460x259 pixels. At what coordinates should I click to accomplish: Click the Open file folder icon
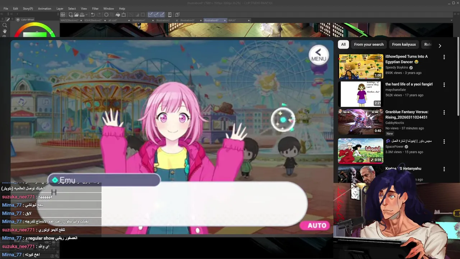(x=76, y=15)
